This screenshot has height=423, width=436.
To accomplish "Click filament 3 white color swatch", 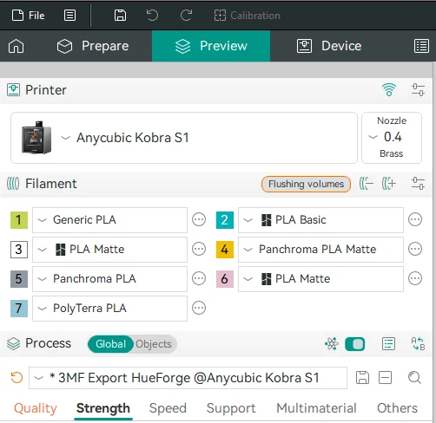I will click(19, 250).
